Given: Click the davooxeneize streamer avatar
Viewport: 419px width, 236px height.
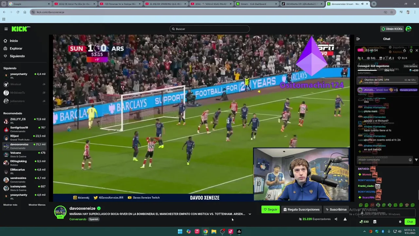Looking at the screenshot, I should 60,212.
